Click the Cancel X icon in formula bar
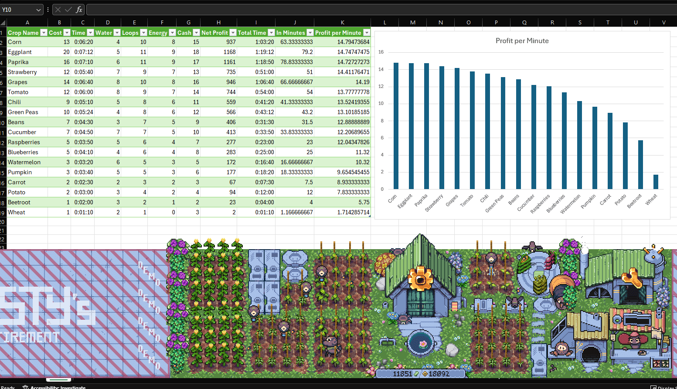The width and height of the screenshot is (677, 389). (x=58, y=10)
